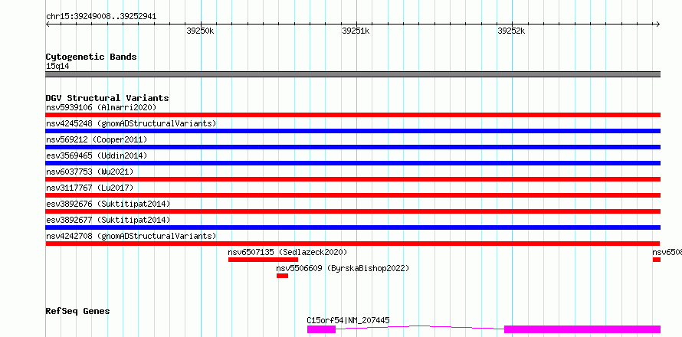Click the left arrowhead of the ruler

48,25
